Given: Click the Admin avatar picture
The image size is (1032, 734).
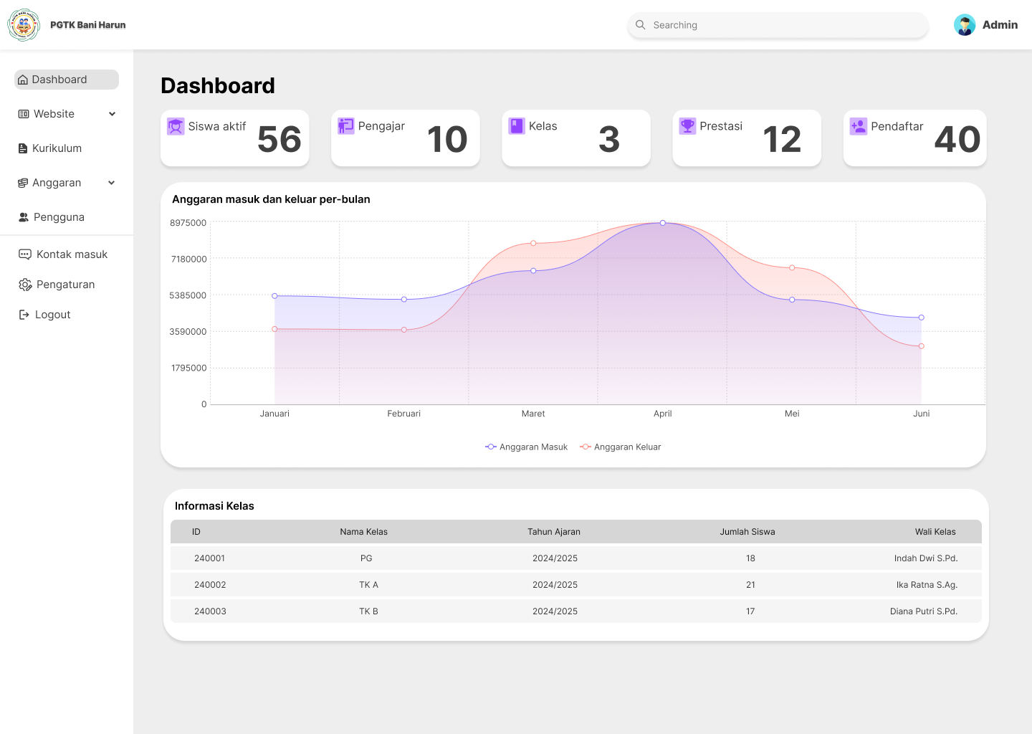Looking at the screenshot, I should [x=965, y=25].
